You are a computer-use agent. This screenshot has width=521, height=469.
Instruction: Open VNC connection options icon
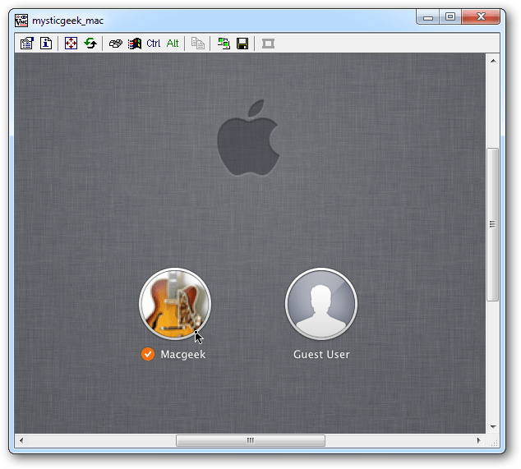27,44
